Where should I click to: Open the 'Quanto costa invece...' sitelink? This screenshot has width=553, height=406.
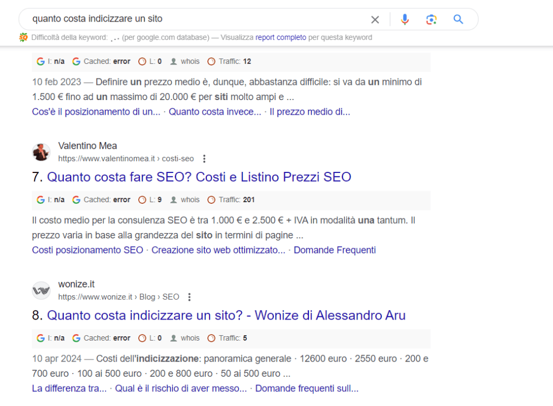pyautogui.click(x=215, y=112)
